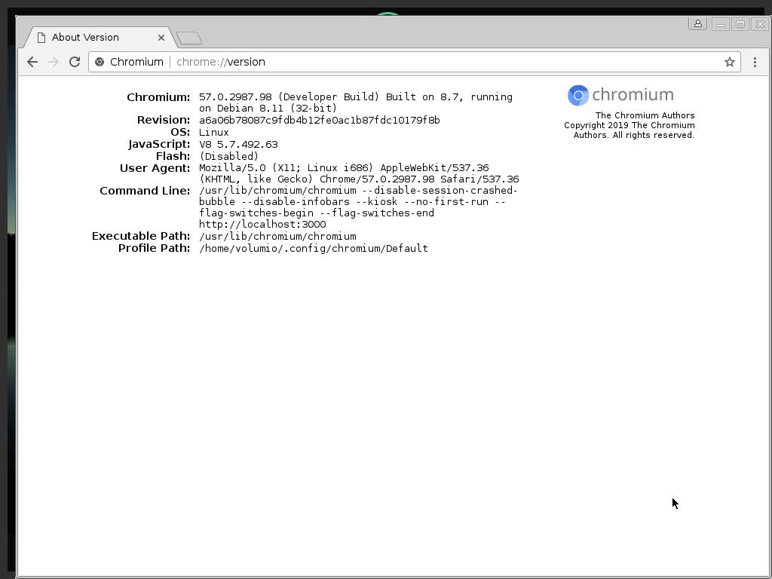Click the JavaScript: label
Screen dimensions: 772x579
click(159, 144)
